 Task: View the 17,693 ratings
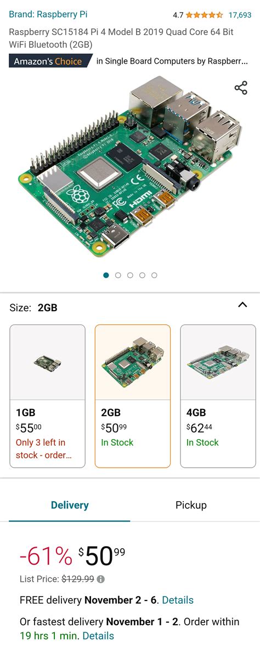240,15
